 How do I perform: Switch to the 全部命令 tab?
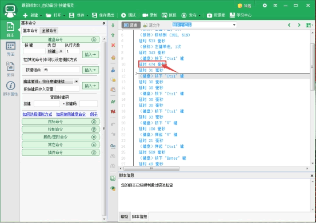pos(49,31)
